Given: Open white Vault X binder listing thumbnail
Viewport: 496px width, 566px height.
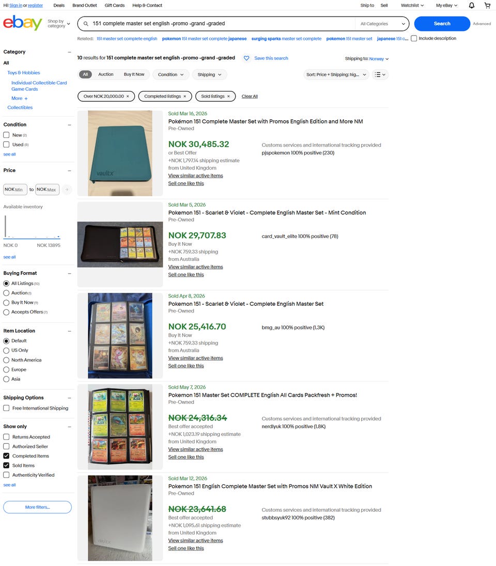Looking at the screenshot, I should (x=120, y=518).
